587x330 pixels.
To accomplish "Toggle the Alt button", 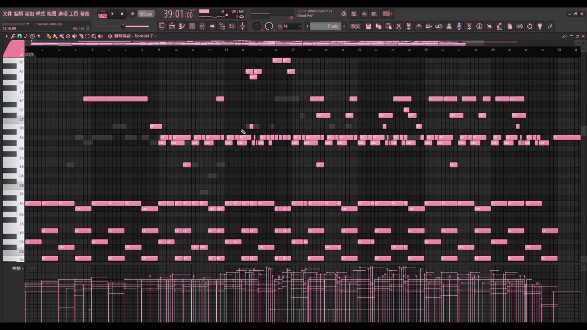I will (x=364, y=14).
